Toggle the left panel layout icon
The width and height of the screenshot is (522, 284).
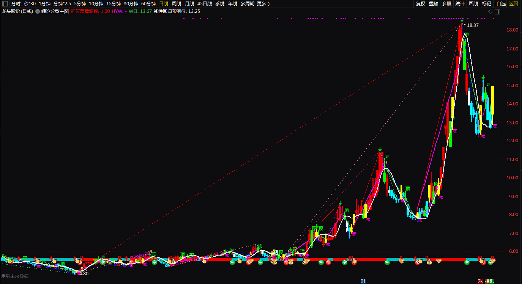5,4
